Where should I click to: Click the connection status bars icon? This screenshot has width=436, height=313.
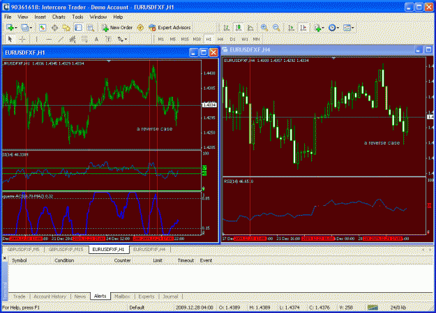tap(373, 307)
